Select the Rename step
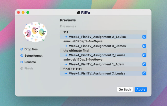 (28, 62)
